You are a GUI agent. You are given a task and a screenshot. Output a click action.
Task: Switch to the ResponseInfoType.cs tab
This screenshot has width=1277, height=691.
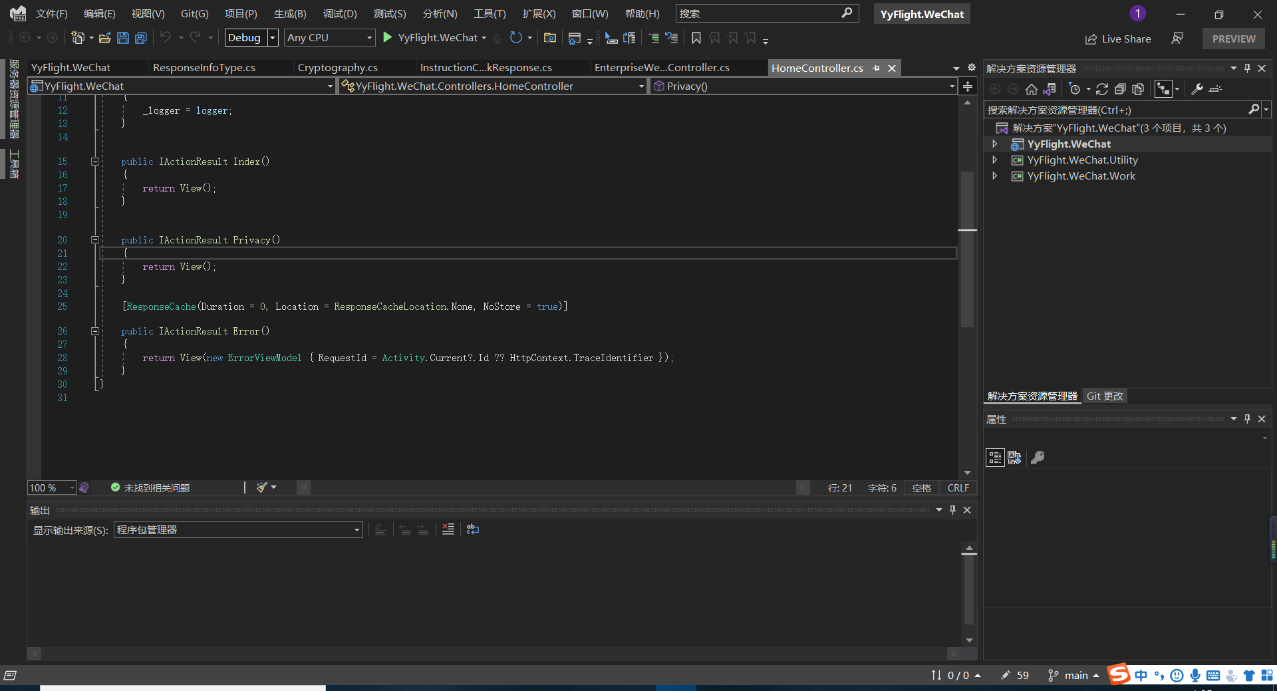204,68
